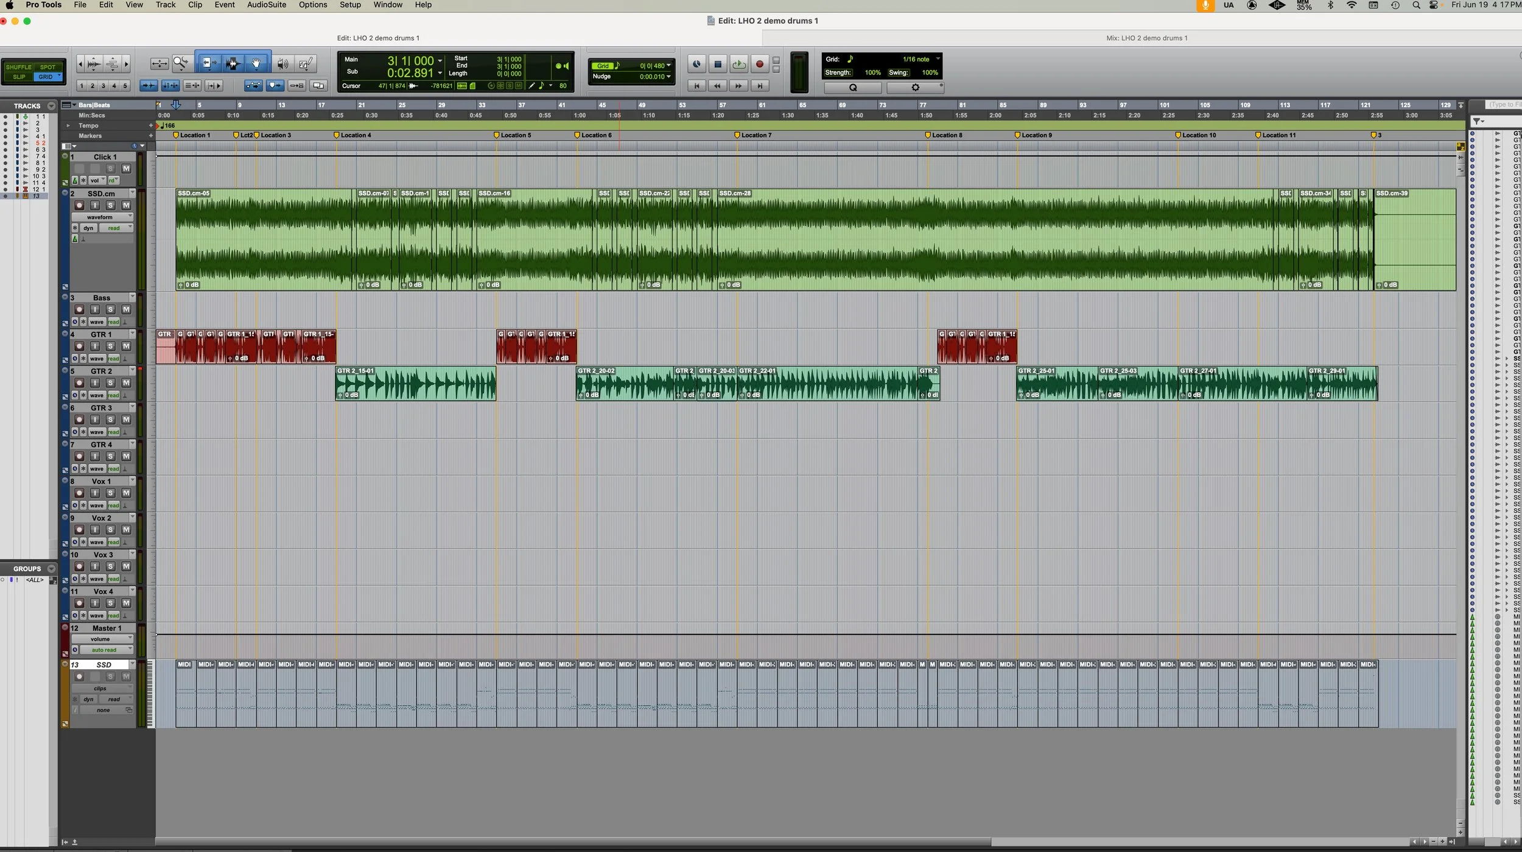Click the horizontal zoom in arrow
Viewport: 1522px width, 852px height.
coord(126,63)
